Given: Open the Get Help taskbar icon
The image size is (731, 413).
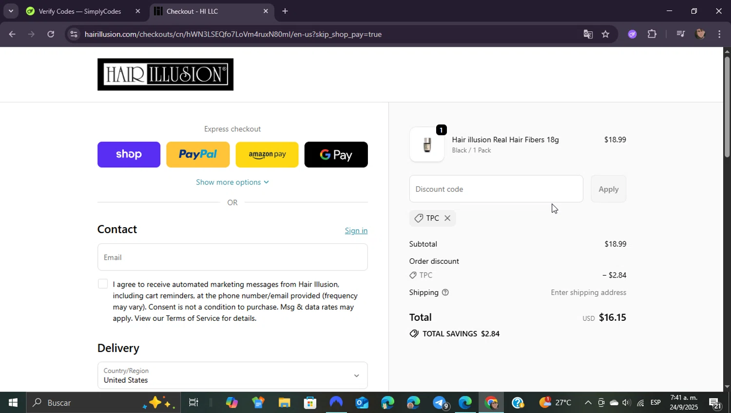Looking at the screenshot, I should (x=518, y=403).
